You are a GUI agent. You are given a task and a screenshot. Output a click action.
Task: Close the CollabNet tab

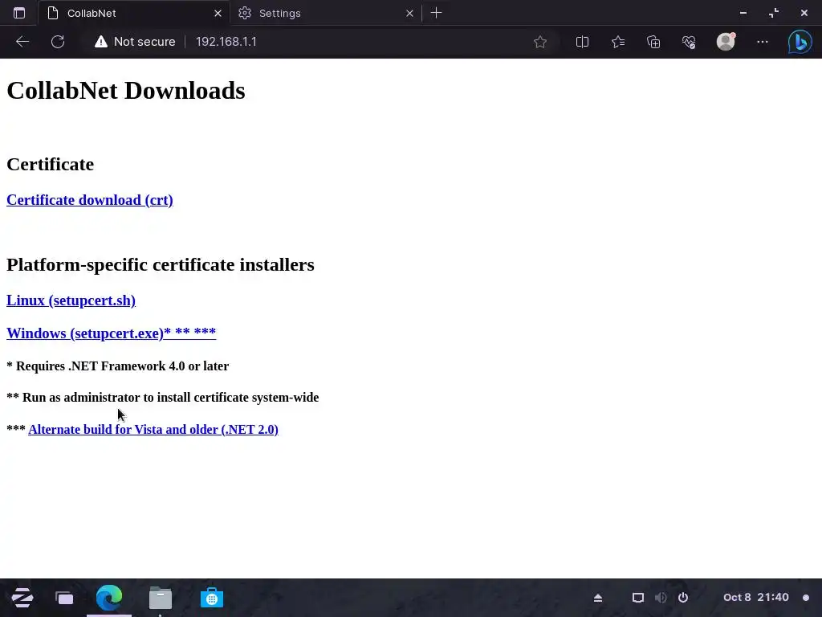pos(218,13)
